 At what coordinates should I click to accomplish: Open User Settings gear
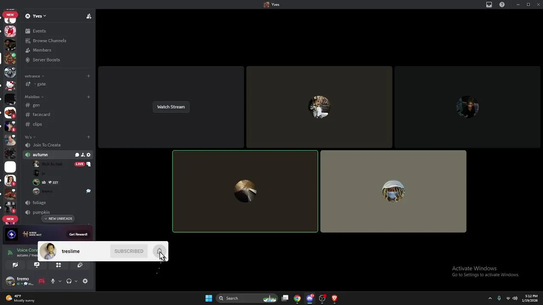85,281
